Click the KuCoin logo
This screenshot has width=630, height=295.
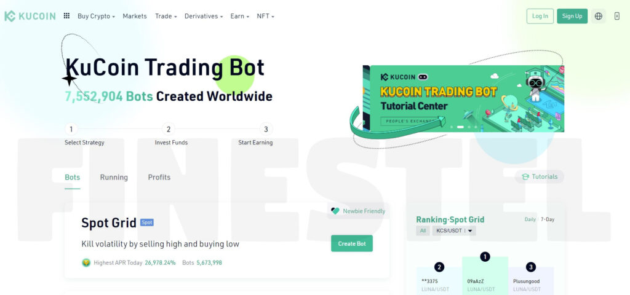[30, 16]
